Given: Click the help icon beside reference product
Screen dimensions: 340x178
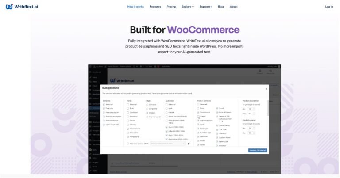Looking at the screenshot, I should (189, 144).
